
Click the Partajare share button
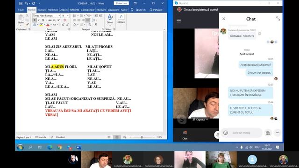156,10
